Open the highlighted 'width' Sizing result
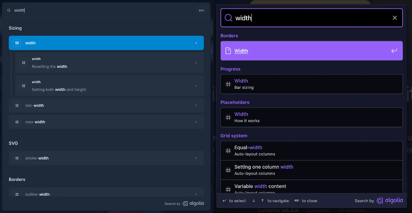 pos(106,43)
